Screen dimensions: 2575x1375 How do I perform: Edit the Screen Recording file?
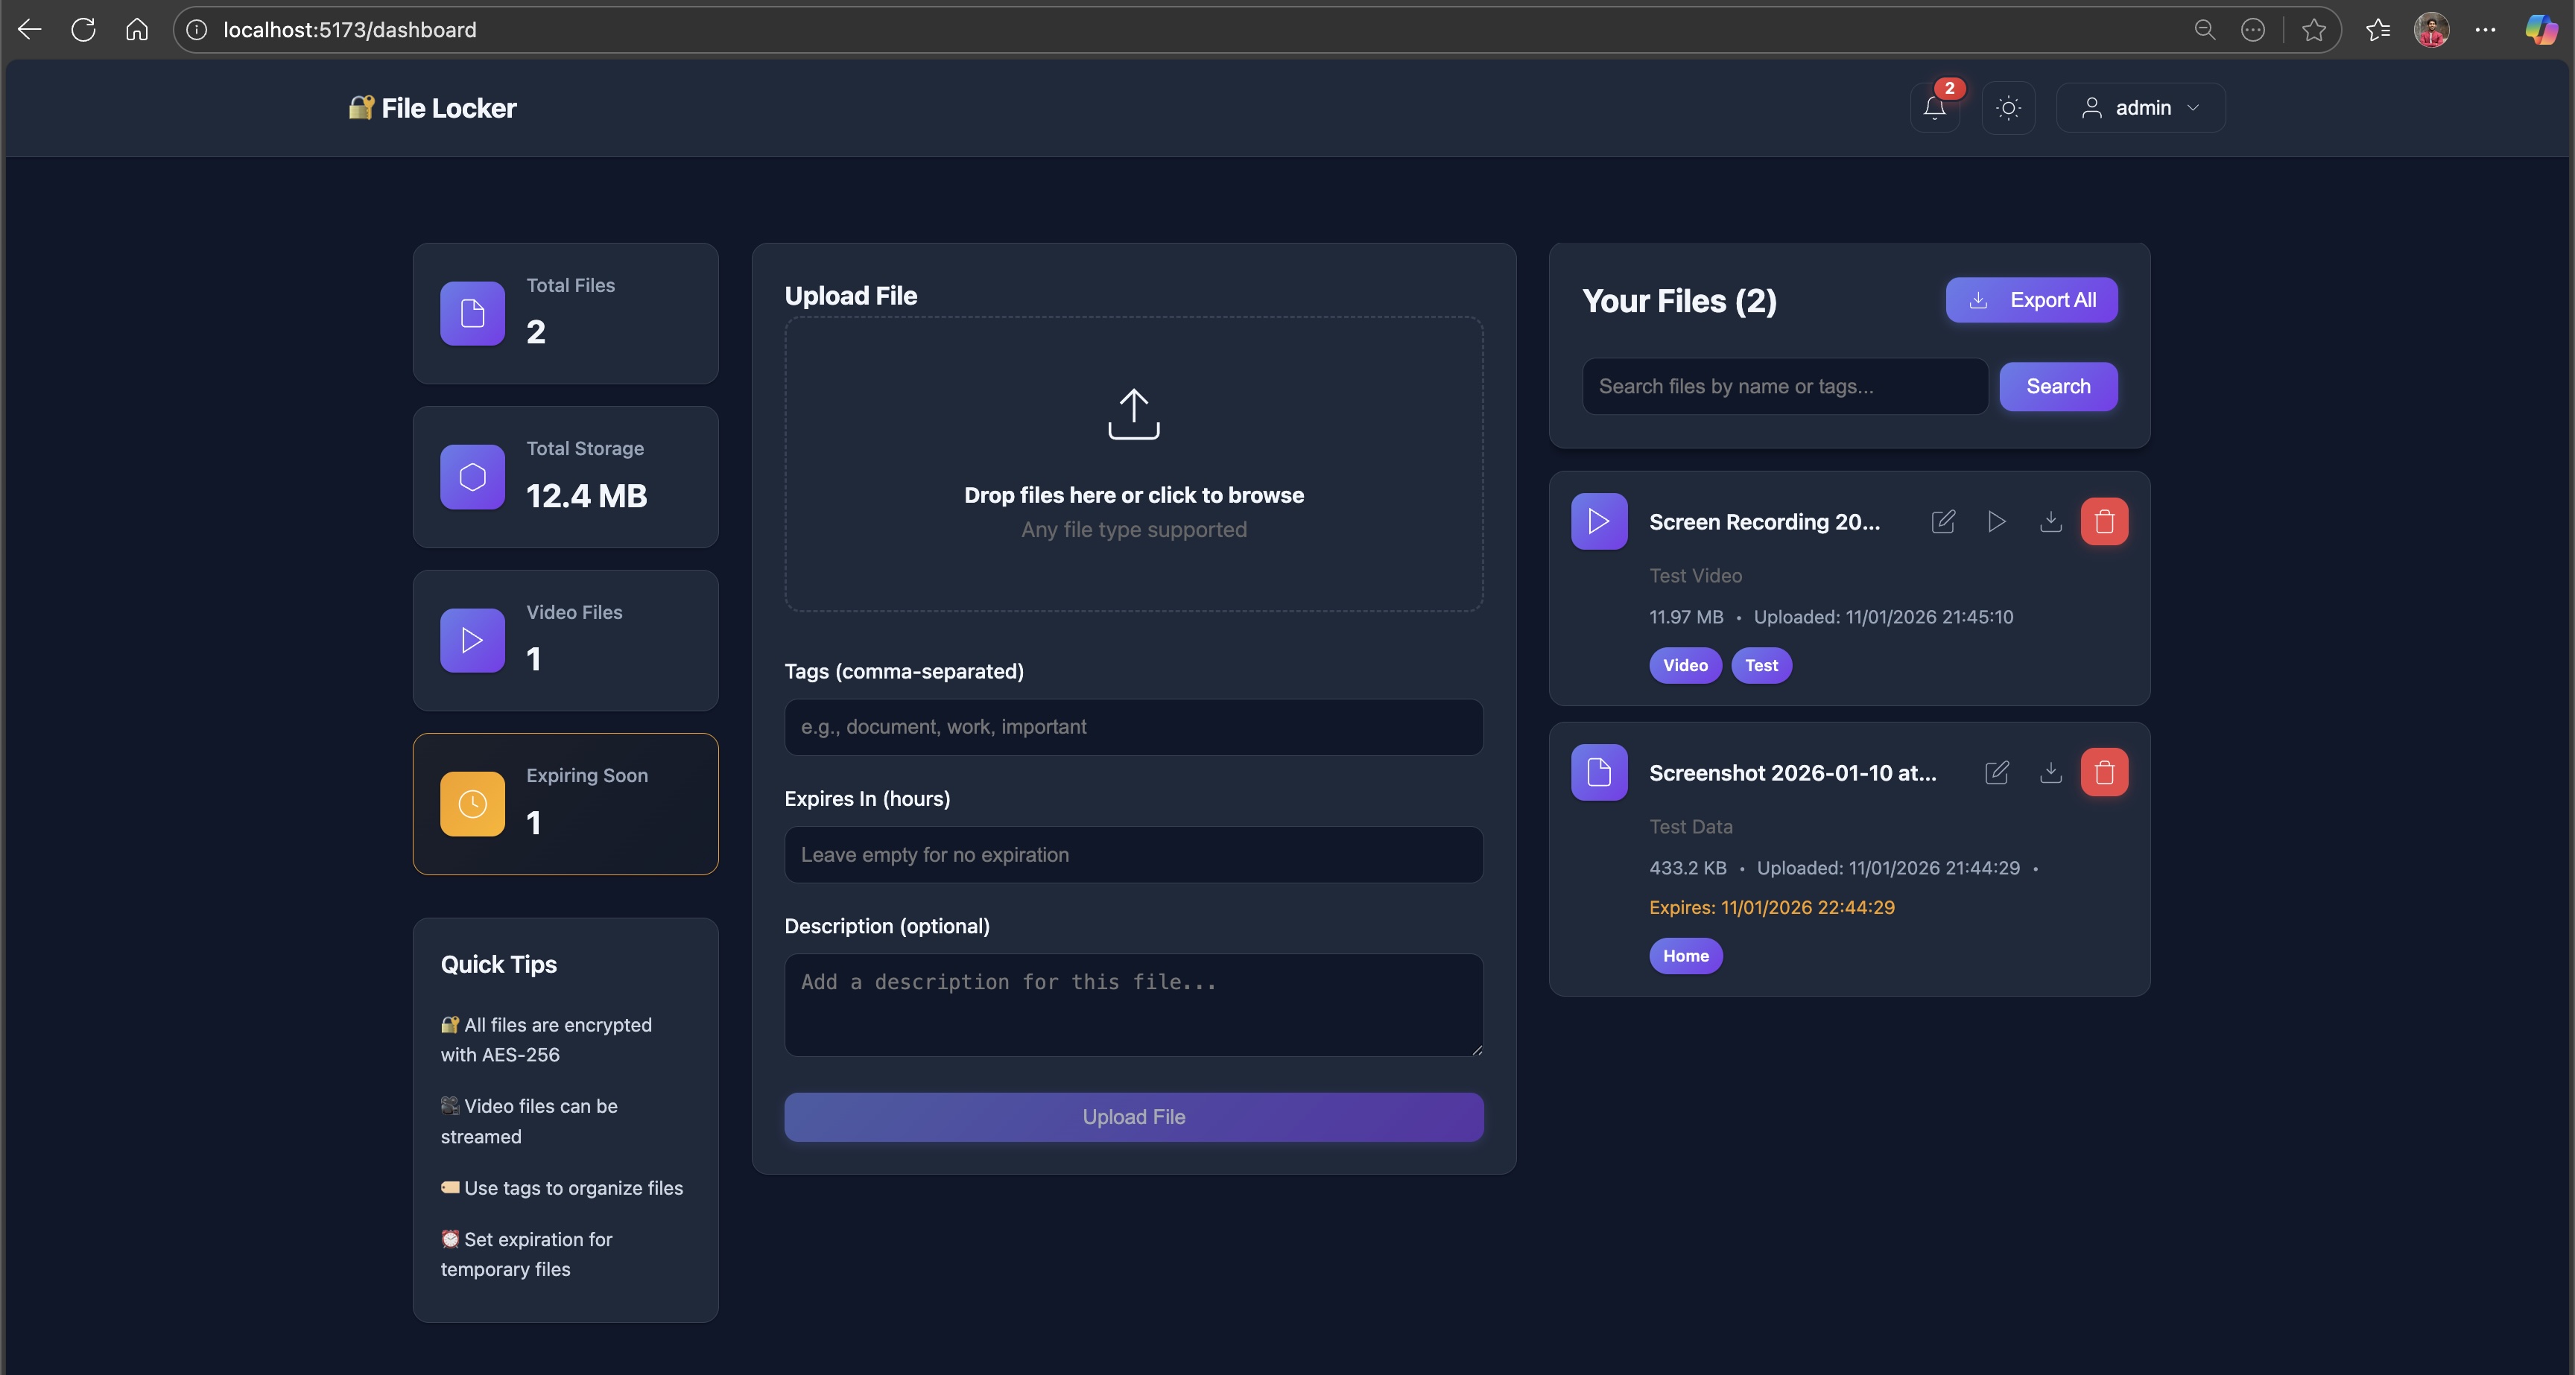[x=1943, y=521]
